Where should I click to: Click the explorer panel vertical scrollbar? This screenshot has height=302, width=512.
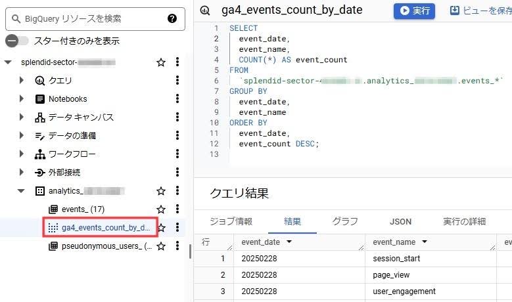(190, 251)
